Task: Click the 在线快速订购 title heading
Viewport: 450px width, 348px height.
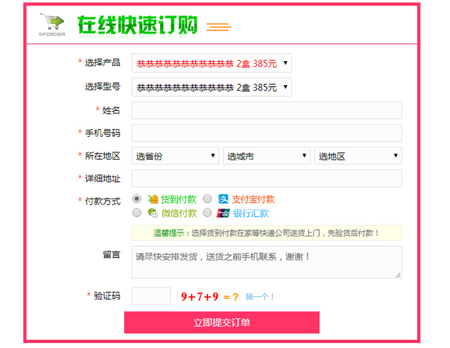Action: click(138, 25)
